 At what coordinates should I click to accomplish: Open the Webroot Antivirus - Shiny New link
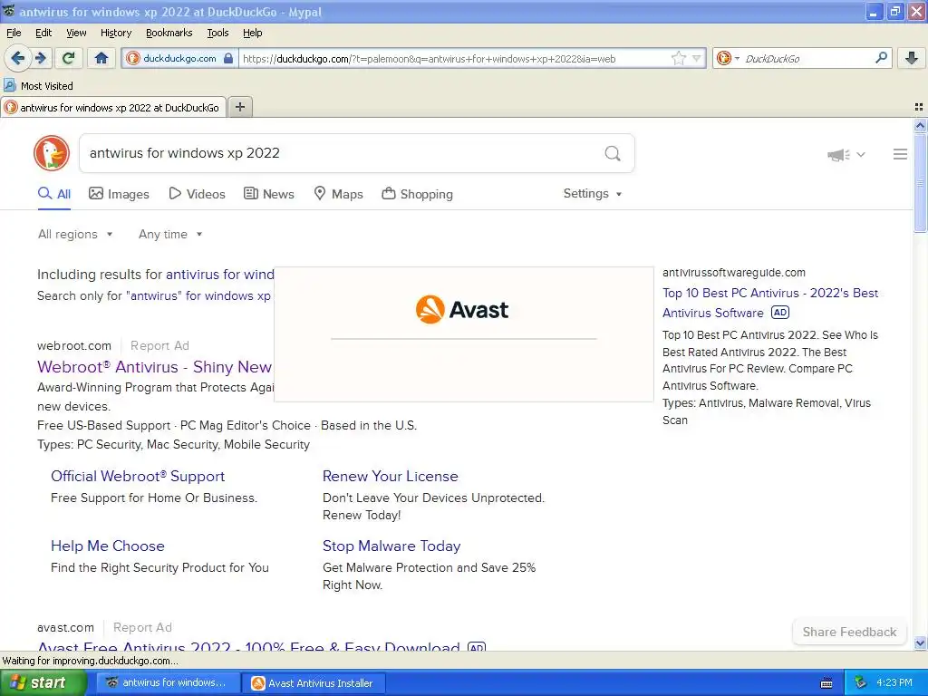(x=154, y=367)
